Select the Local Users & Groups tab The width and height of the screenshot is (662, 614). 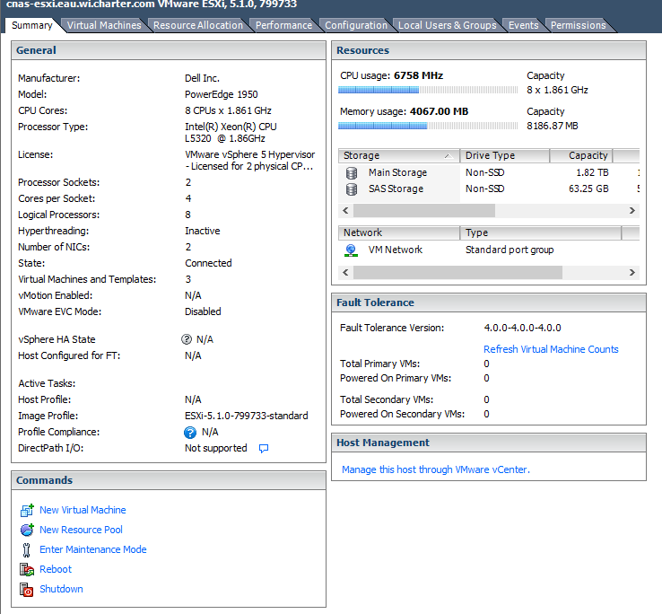(447, 25)
